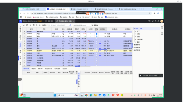Image resolution: width=183 pixels, height=102 pixels.
Task: Click the 计算系数 button
Action: click(95, 25)
